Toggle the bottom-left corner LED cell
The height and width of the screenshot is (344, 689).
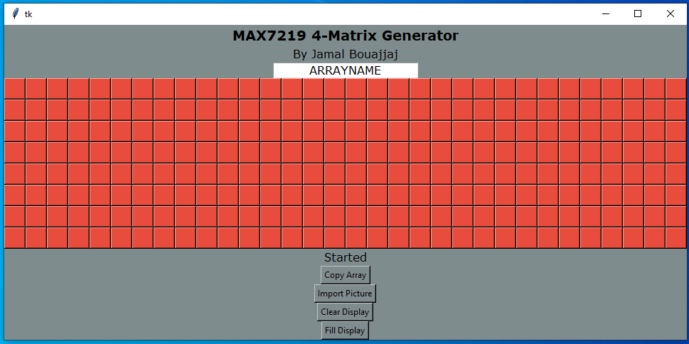[15, 238]
